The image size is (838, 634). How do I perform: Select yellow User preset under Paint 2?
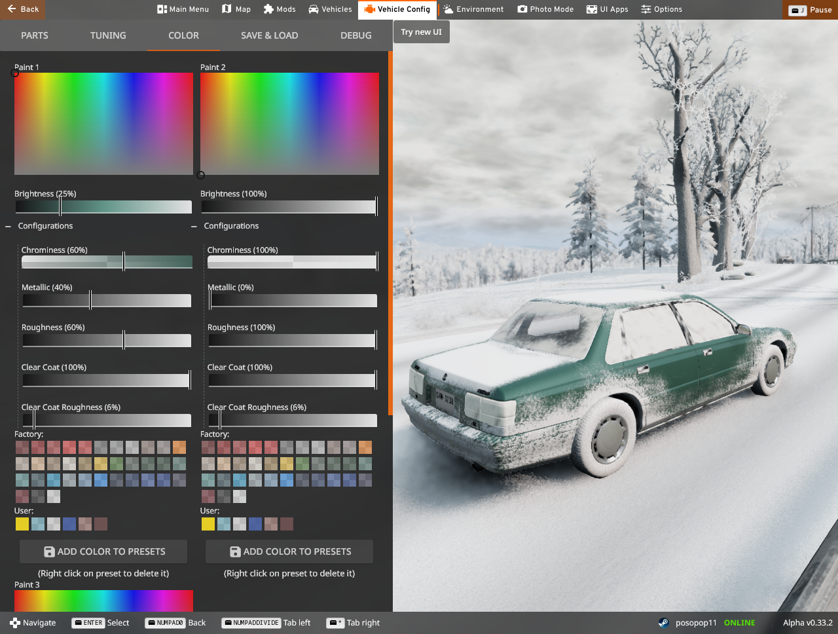208,524
